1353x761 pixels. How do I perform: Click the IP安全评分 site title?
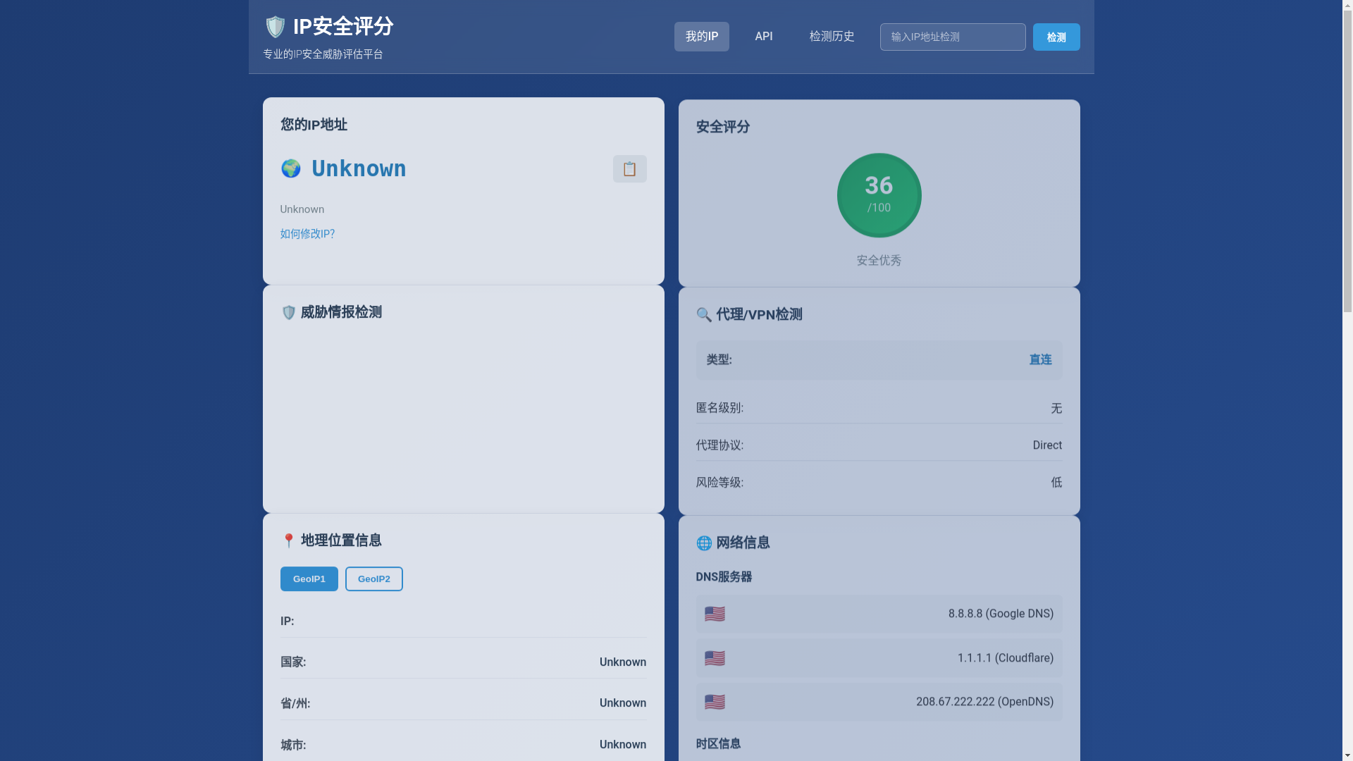click(343, 27)
